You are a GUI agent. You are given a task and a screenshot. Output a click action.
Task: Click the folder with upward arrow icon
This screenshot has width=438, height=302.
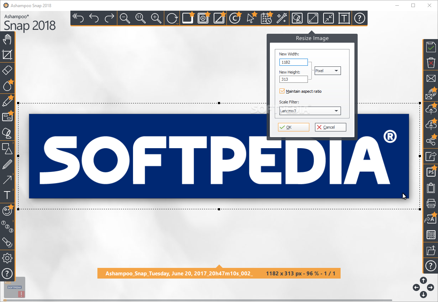tap(431, 250)
